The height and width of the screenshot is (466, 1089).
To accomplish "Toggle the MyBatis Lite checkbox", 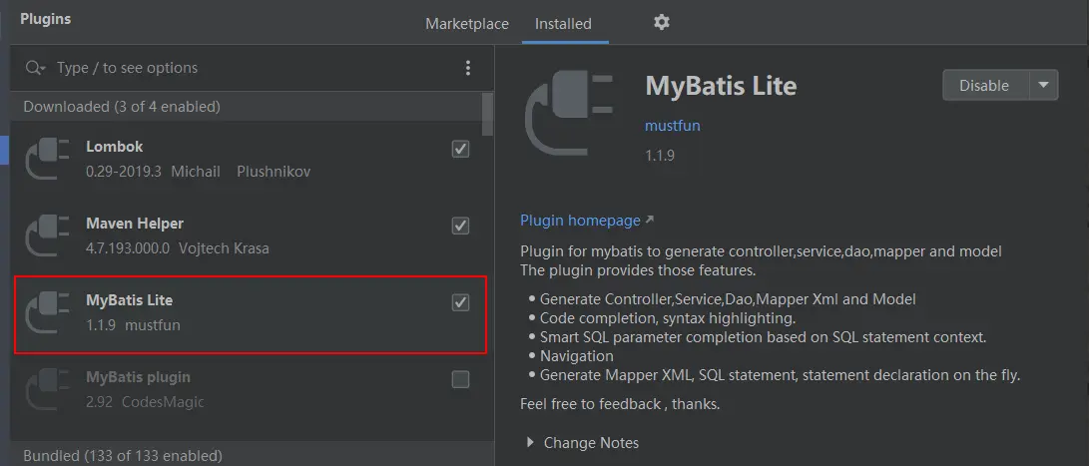I will click(x=460, y=302).
